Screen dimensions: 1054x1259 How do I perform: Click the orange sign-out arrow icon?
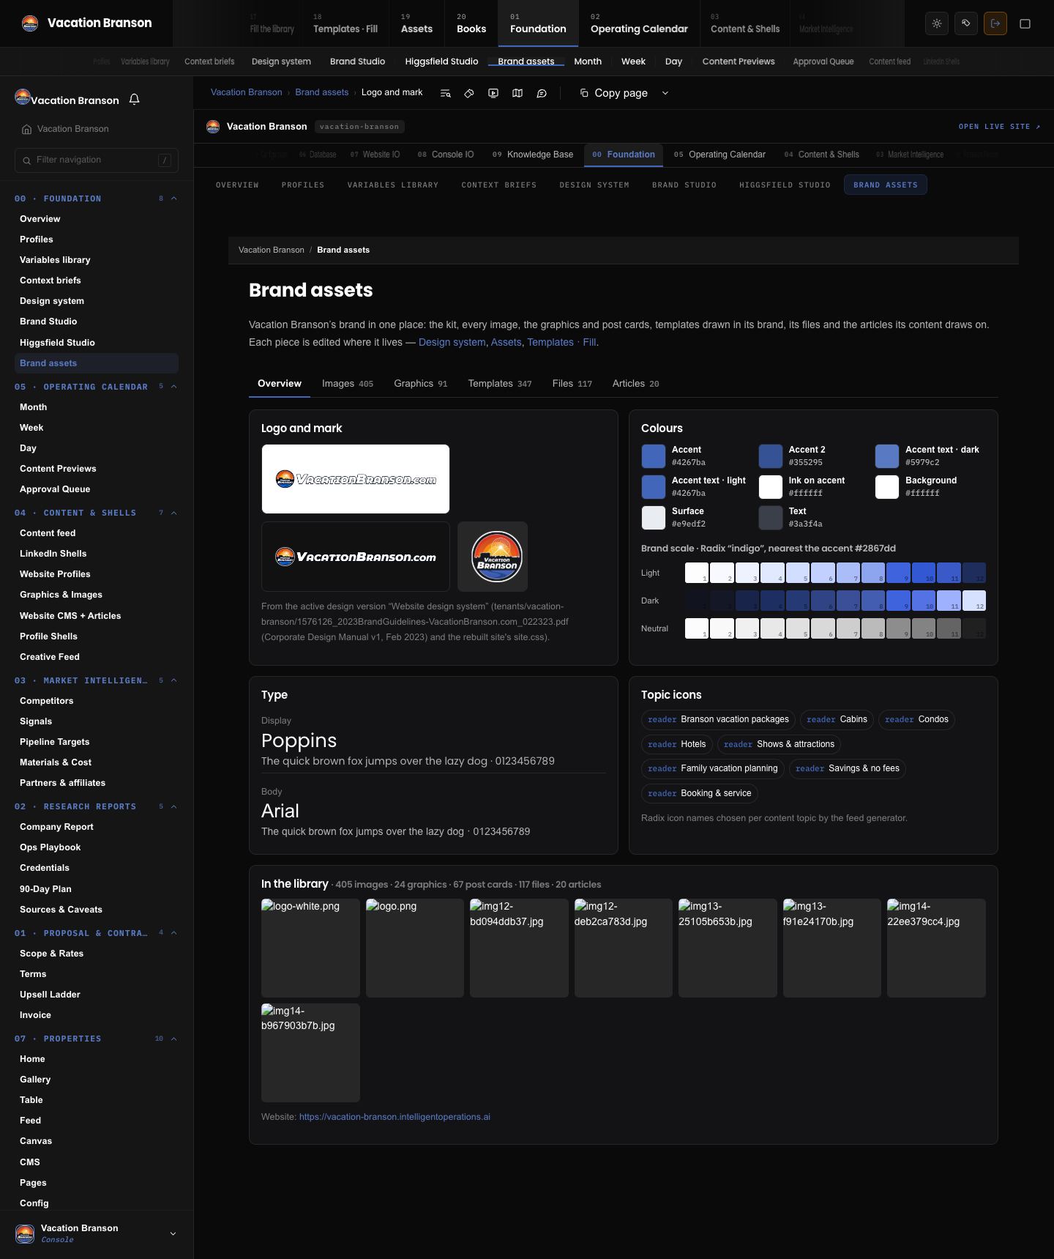coord(995,23)
